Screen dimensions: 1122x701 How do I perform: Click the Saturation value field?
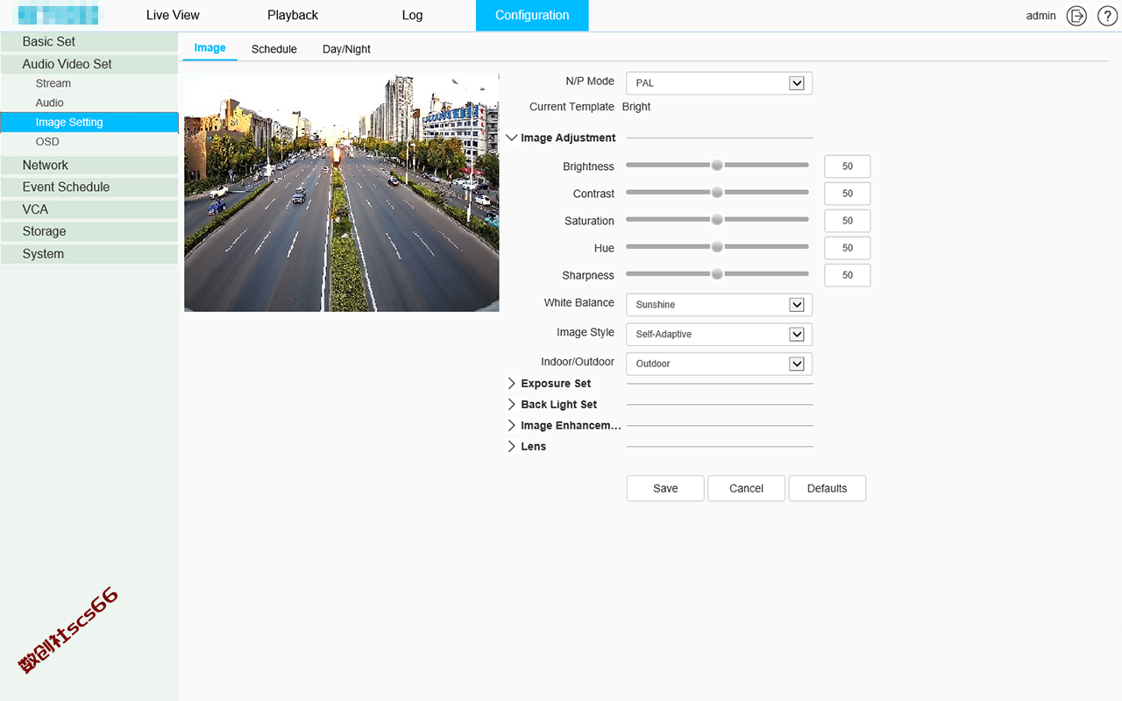(x=848, y=221)
